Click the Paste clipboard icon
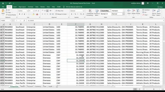 [x=3, y=11]
